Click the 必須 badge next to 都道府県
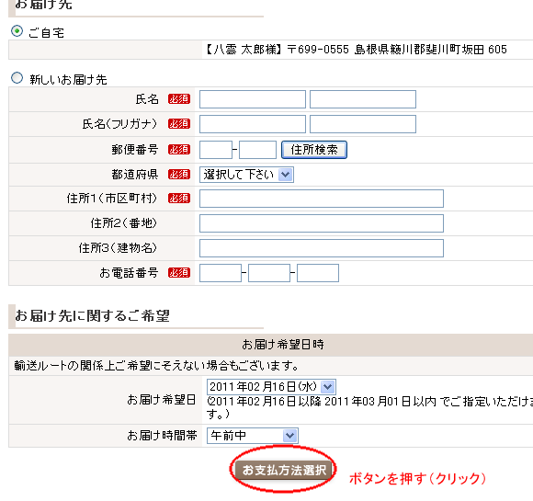Image resolution: width=533 pixels, height=501 pixels. pyautogui.click(x=179, y=174)
